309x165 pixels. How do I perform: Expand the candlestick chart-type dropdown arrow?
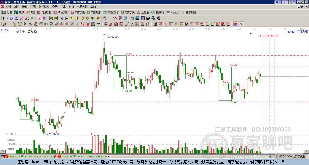(x=35, y=18)
